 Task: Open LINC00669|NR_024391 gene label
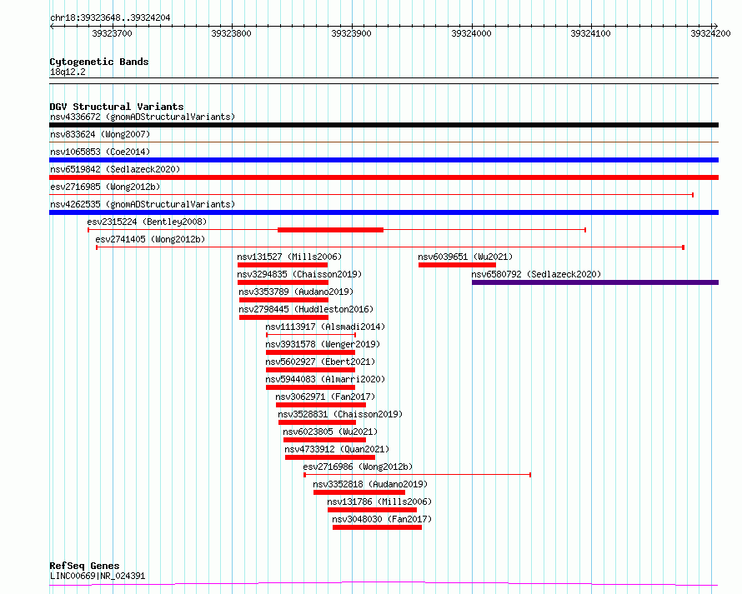[98, 576]
